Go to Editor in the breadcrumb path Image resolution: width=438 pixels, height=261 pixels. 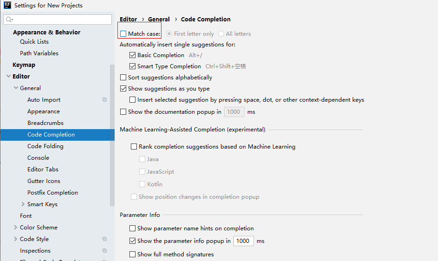click(x=129, y=20)
